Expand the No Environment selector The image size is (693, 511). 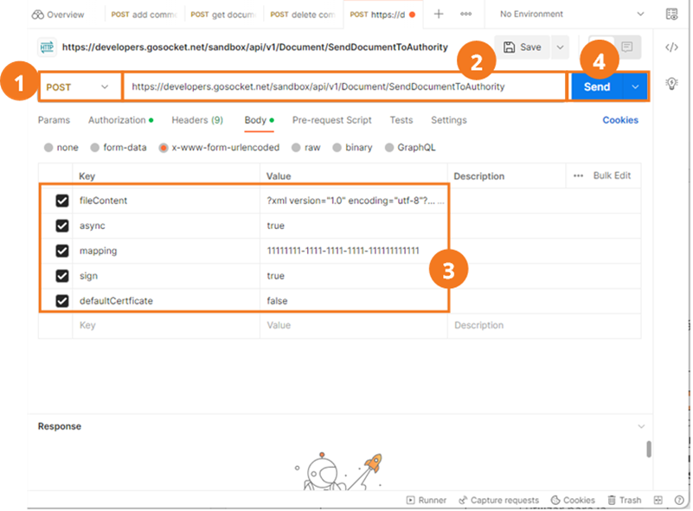click(x=572, y=14)
